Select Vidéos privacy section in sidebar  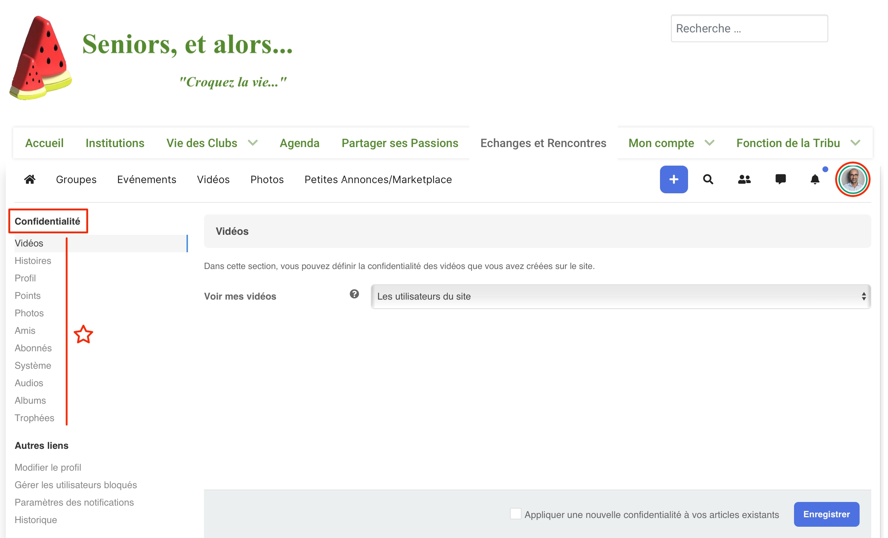coord(101,243)
